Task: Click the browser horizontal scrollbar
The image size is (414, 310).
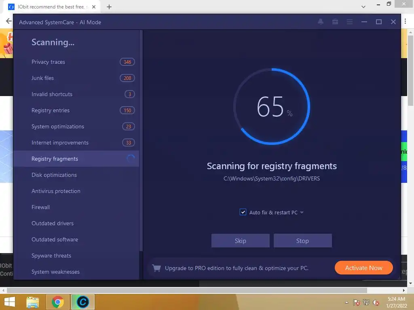Action: tap(187, 290)
